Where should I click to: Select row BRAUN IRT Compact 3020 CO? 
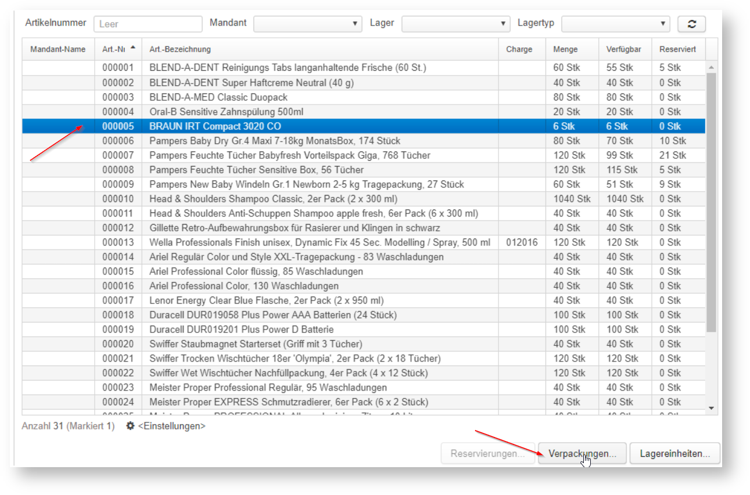click(x=364, y=126)
